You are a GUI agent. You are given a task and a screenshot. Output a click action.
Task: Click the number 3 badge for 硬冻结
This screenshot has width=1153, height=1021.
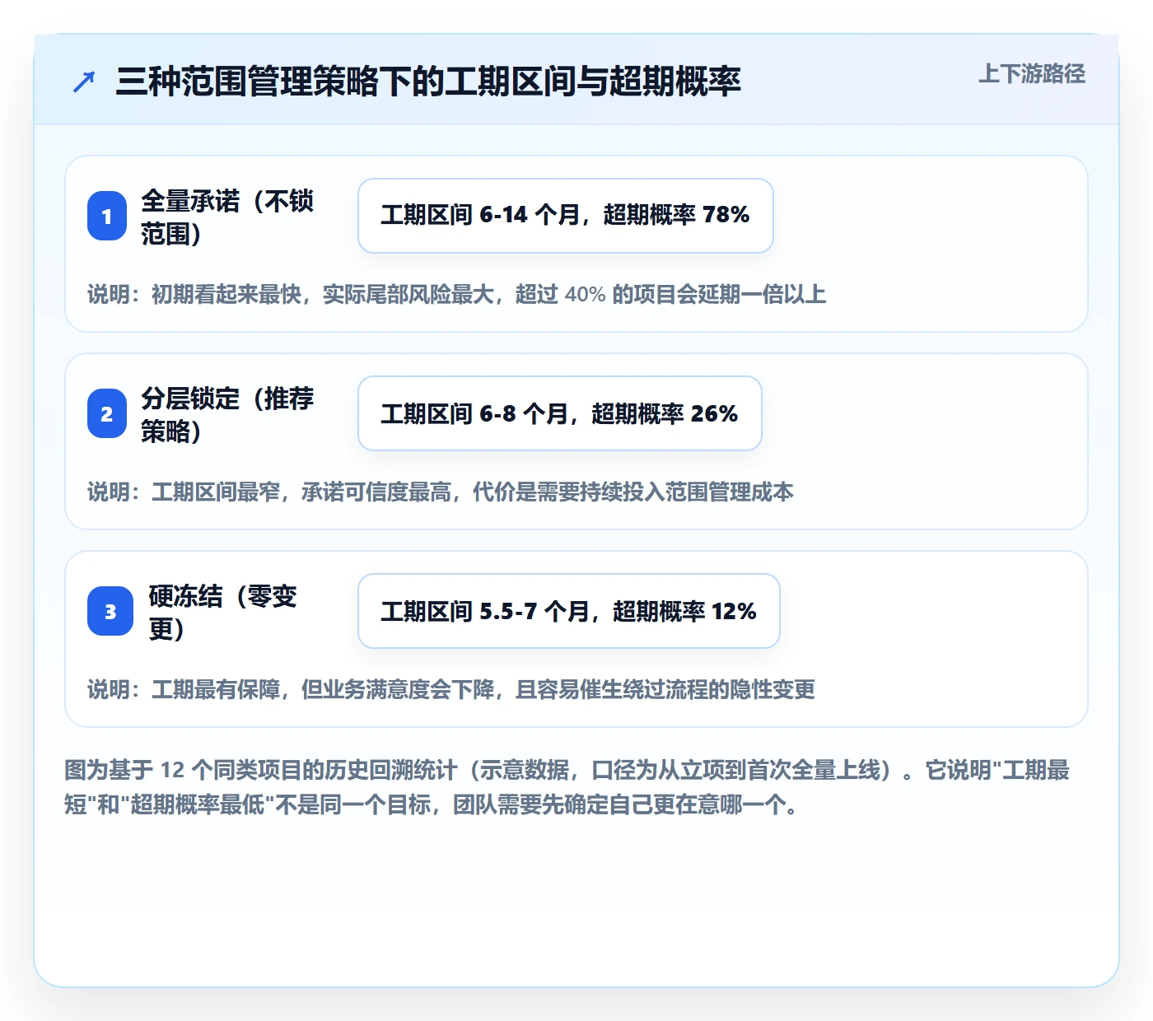tap(110, 611)
